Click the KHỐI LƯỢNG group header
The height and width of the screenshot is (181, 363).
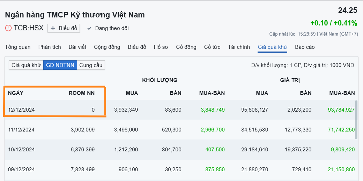tap(160, 80)
